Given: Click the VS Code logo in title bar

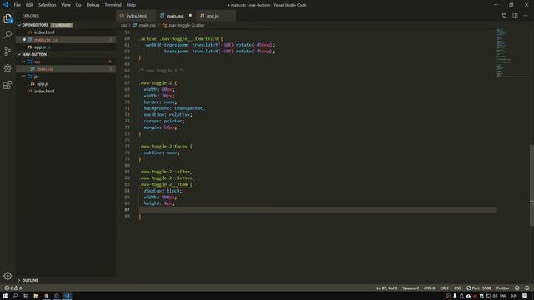Looking at the screenshot, I should tap(6, 5).
